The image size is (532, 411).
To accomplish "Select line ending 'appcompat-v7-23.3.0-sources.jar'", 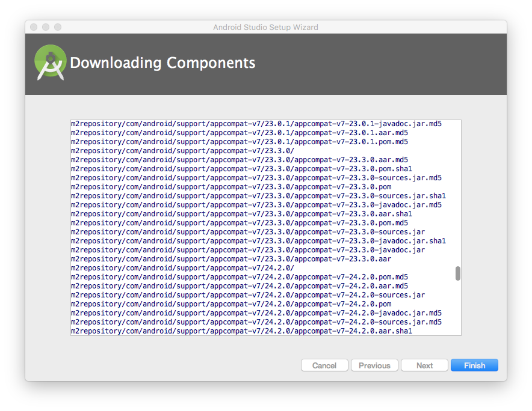I will click(x=248, y=232).
